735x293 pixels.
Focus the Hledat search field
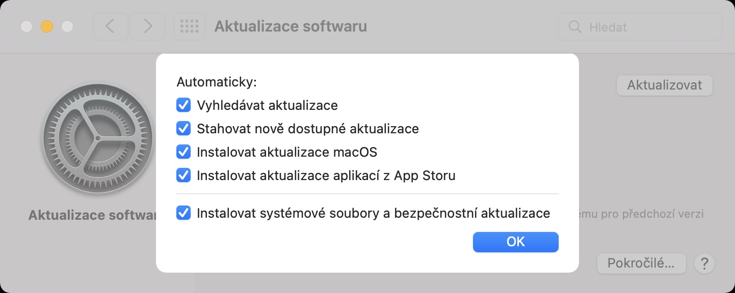pyautogui.click(x=647, y=26)
